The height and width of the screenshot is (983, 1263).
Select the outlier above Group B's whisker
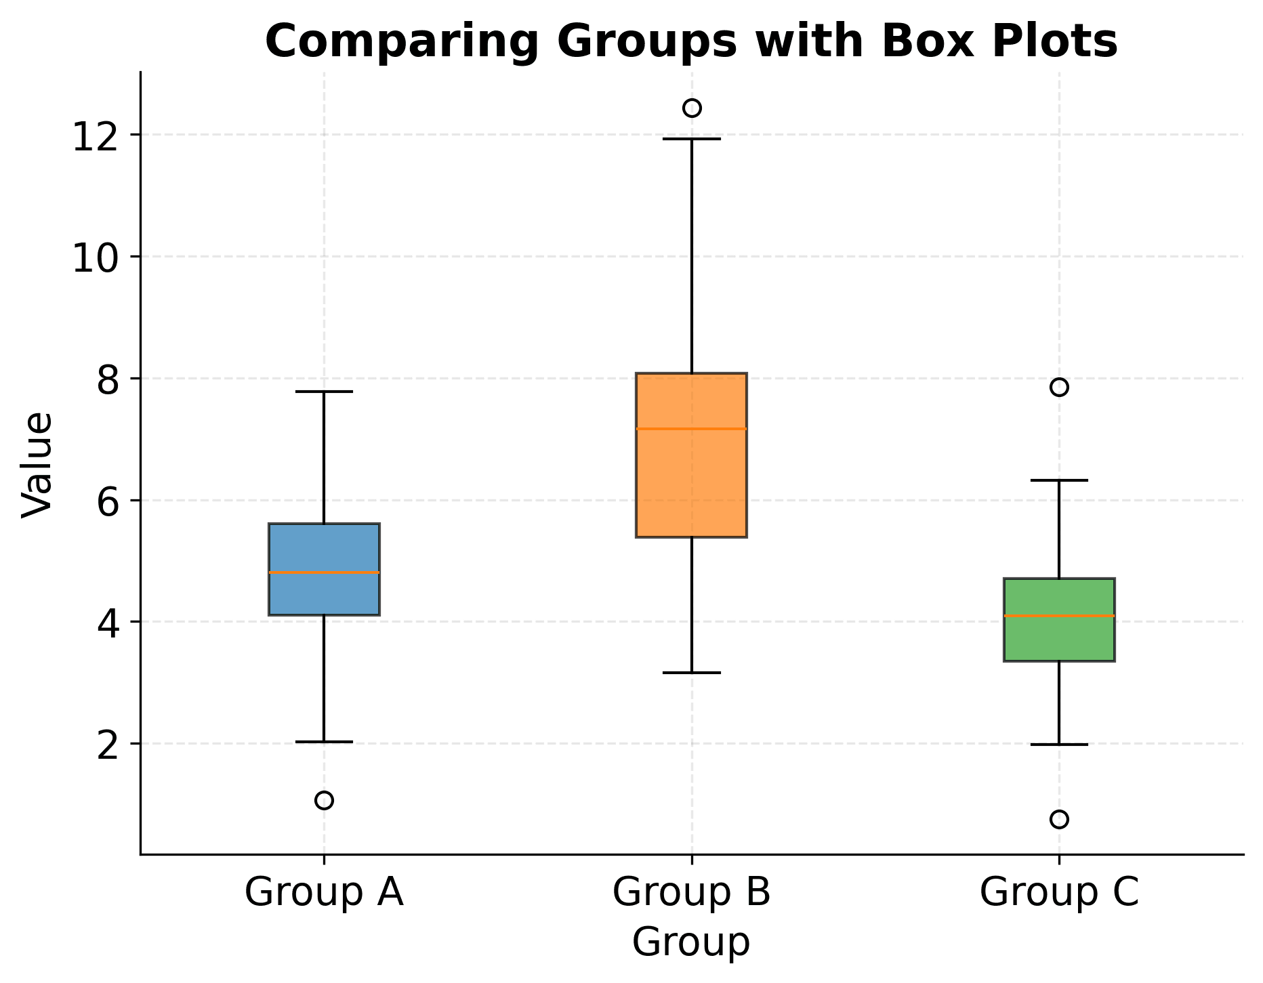click(692, 108)
